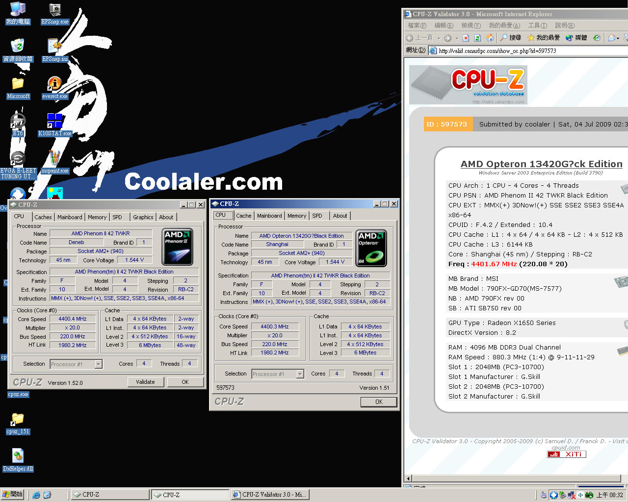Launch mspaint.exe desktop icon
The width and height of the screenshot is (628, 502).
coord(55,163)
